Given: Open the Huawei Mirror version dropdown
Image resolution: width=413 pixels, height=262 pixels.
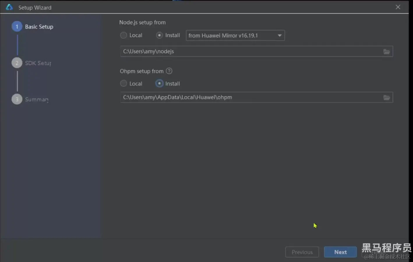Looking at the screenshot, I should [x=235, y=36].
